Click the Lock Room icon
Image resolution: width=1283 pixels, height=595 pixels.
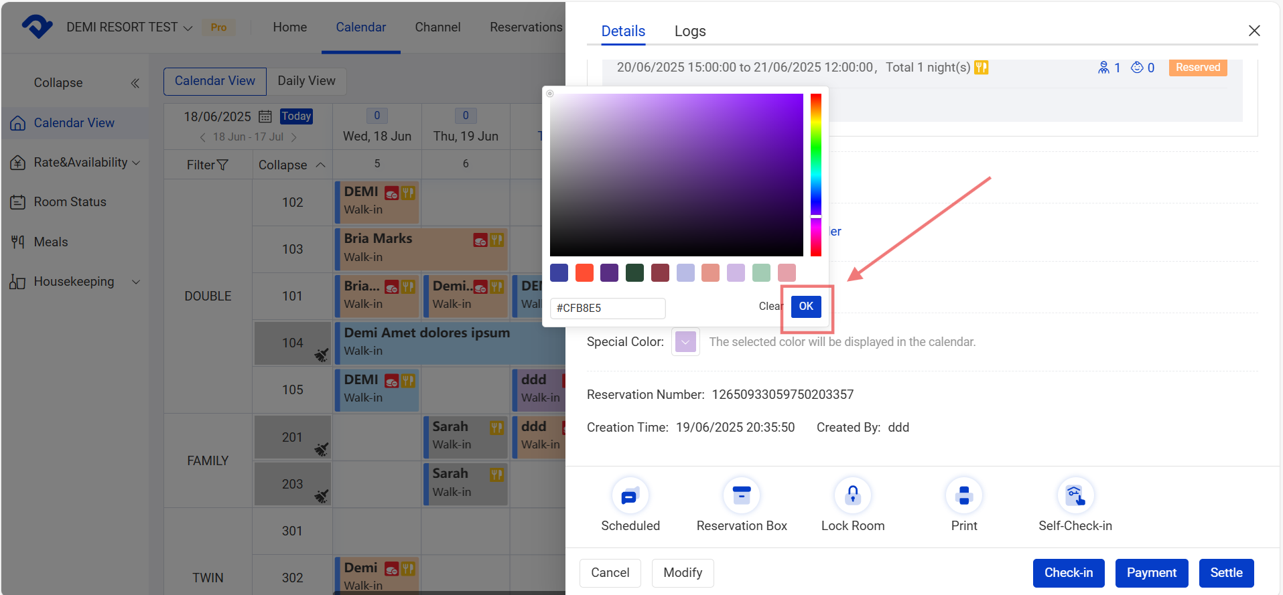tap(852, 496)
